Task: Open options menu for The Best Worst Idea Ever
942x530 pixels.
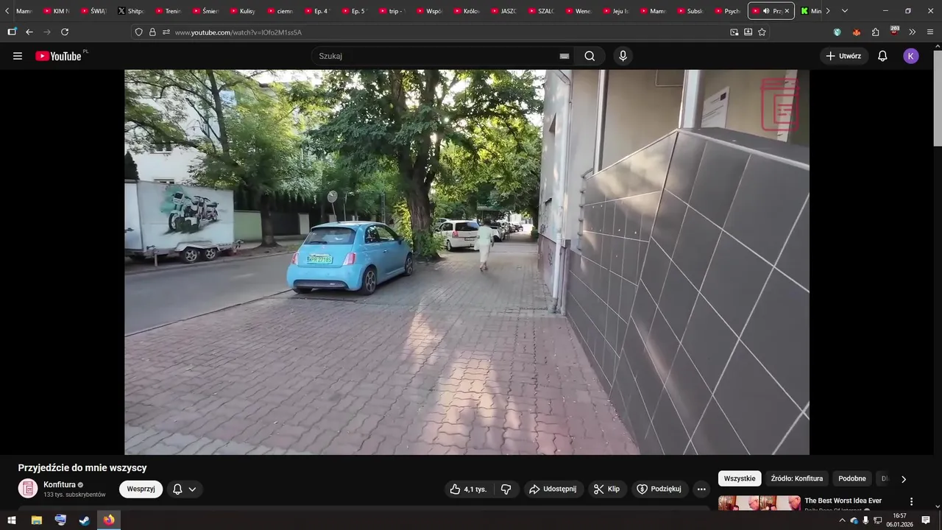Action: 911,501
